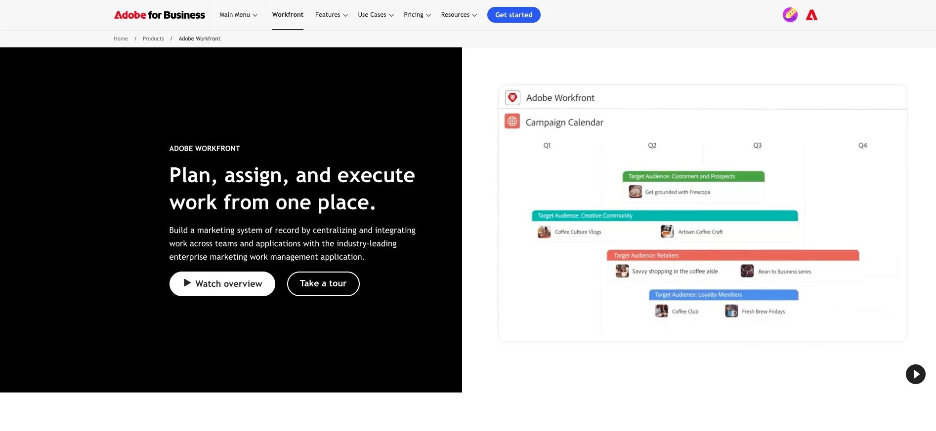The height and width of the screenshot is (431, 936).
Task: Click the red Adobe logo icon
Action: pyautogui.click(x=811, y=15)
